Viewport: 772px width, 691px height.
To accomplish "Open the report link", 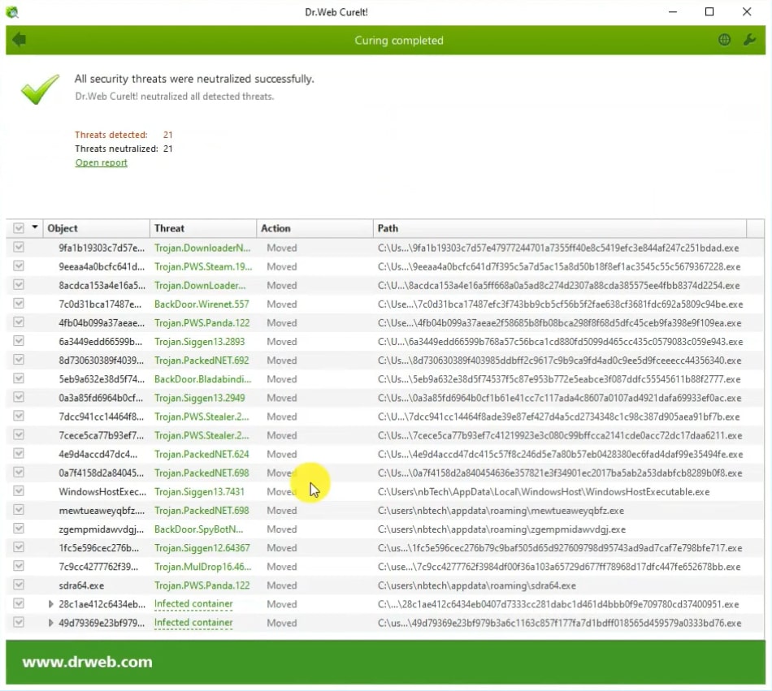I will pos(102,162).
